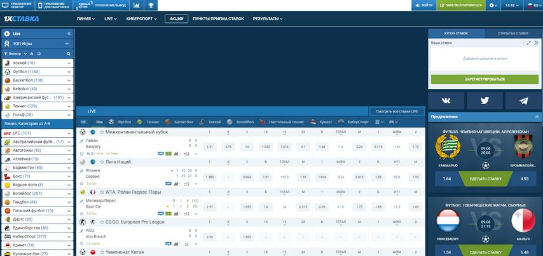Viewport: 543px width, 256px height.
Task: Open the 14:48 time dropdown
Action: (x=512, y=5)
